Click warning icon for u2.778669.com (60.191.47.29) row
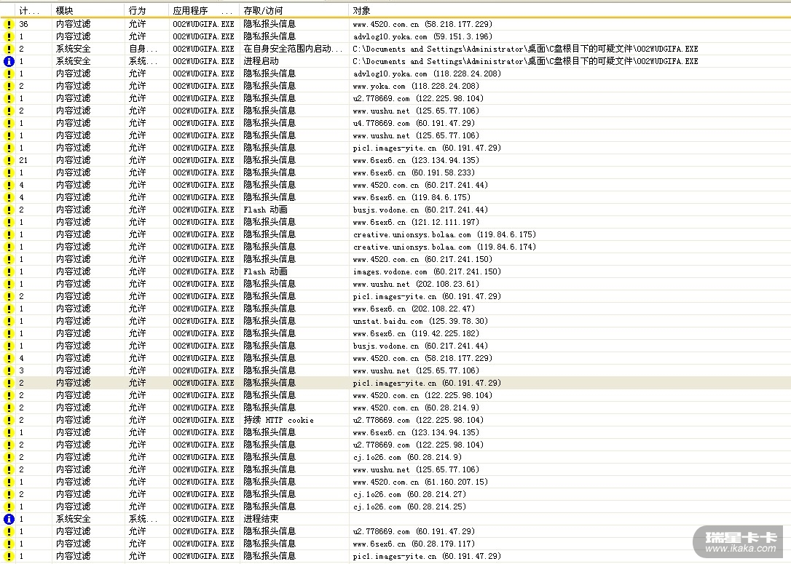Image resolution: width=791 pixels, height=564 pixels. pos(9,531)
